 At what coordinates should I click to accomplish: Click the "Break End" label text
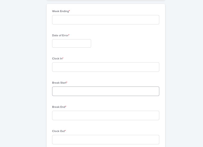pyautogui.click(x=58, y=107)
